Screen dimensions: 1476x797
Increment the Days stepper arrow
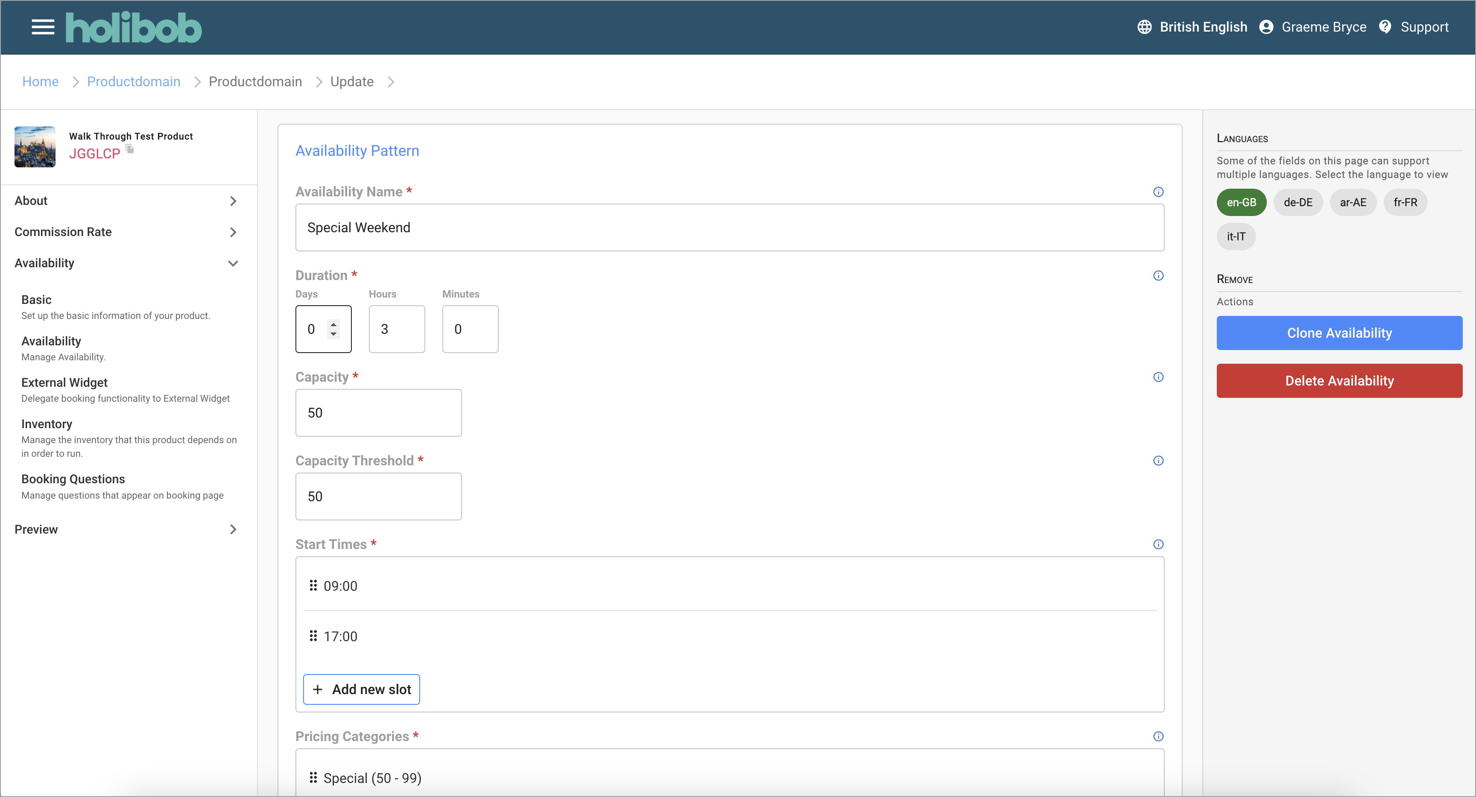333,324
